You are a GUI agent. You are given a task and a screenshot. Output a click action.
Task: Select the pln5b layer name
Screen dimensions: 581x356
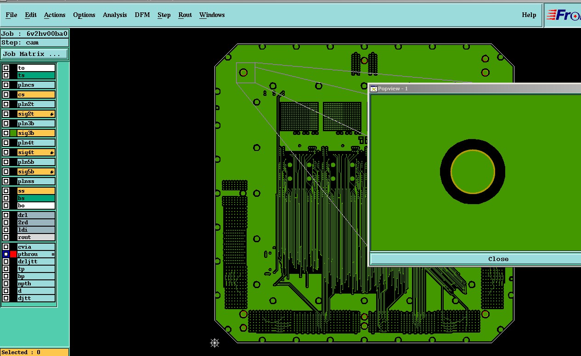[x=36, y=162]
